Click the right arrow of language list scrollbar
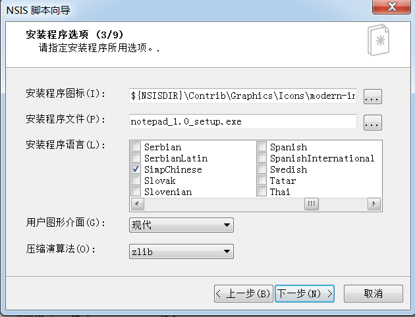Viewport: 415px width, 317px height. pyautogui.click(x=374, y=204)
